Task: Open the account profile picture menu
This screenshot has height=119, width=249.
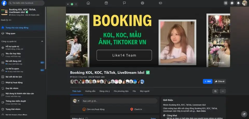Action: [x=245, y=3]
